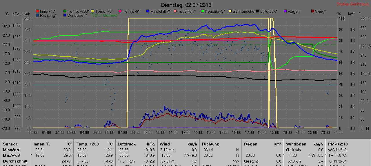Click the Gesamt: label under Regen
Screen dimensions: 371x166
(251, 161)
